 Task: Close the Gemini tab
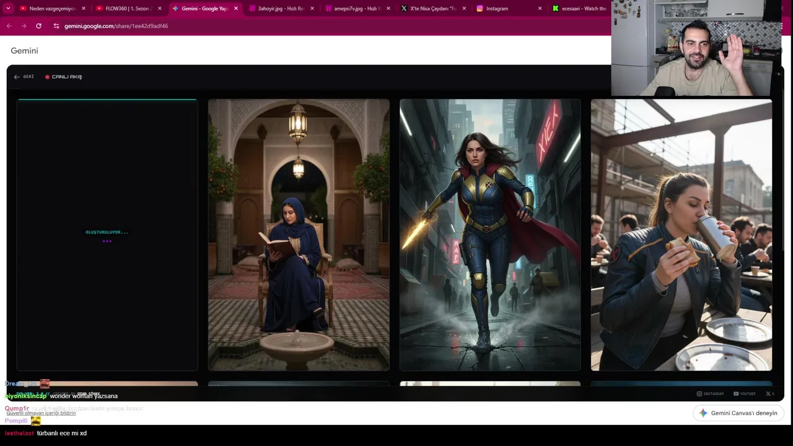click(x=236, y=9)
